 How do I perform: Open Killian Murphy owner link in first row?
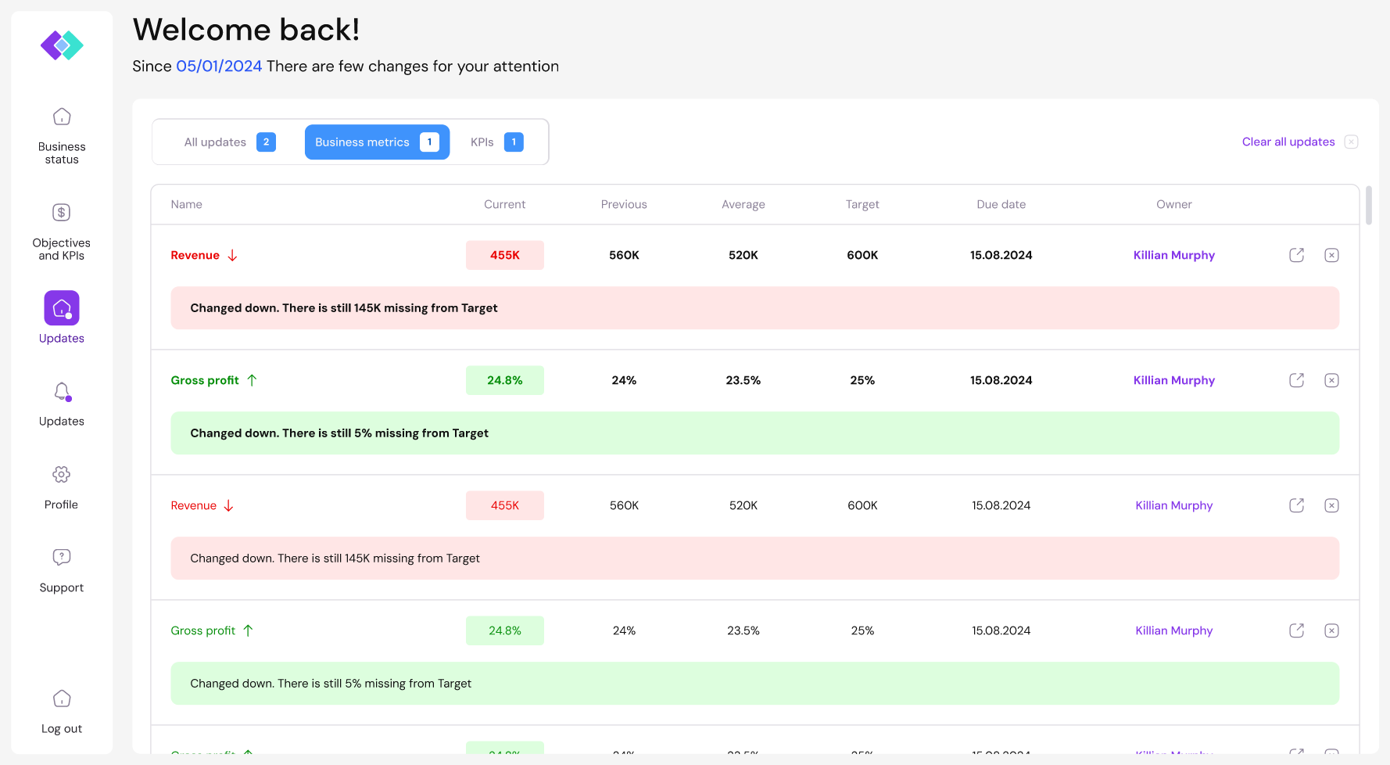(x=1173, y=255)
